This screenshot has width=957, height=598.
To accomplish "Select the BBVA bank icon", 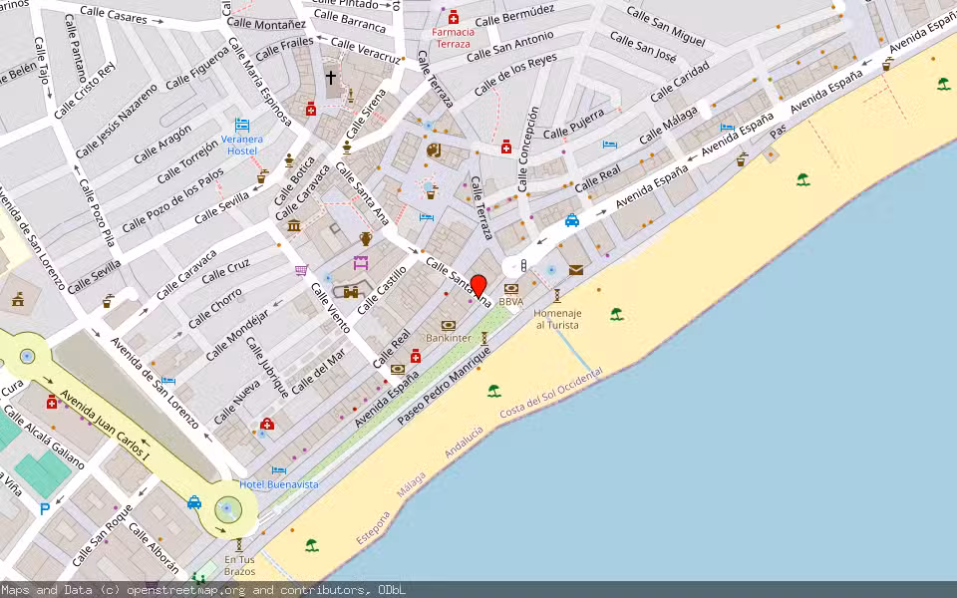I will point(511,288).
